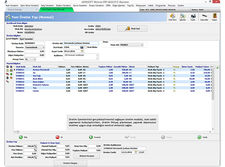Image resolution: width=225 pixels, height=167 pixels.
Task: Click the Sil red delete icon
Action: [57, 137]
